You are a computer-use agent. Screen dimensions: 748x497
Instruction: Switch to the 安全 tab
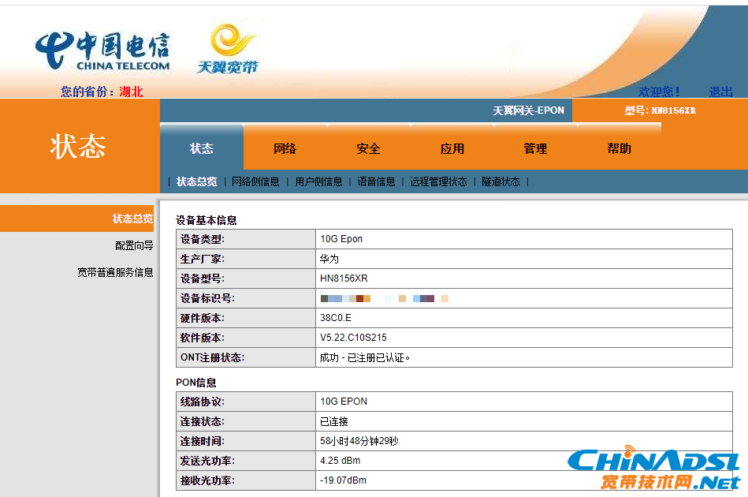[368, 148]
